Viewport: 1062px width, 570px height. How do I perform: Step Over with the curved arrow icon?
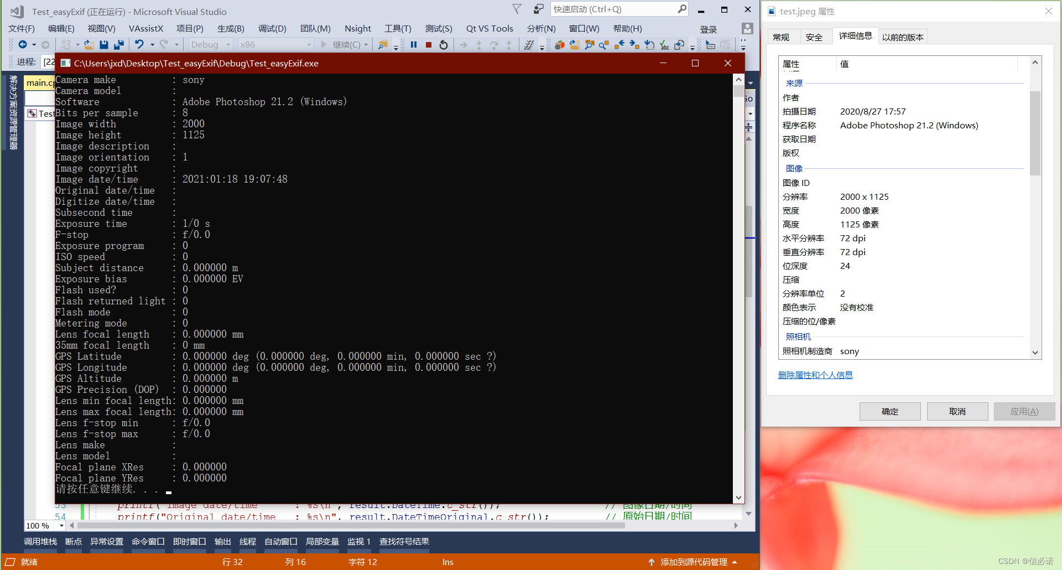click(493, 45)
